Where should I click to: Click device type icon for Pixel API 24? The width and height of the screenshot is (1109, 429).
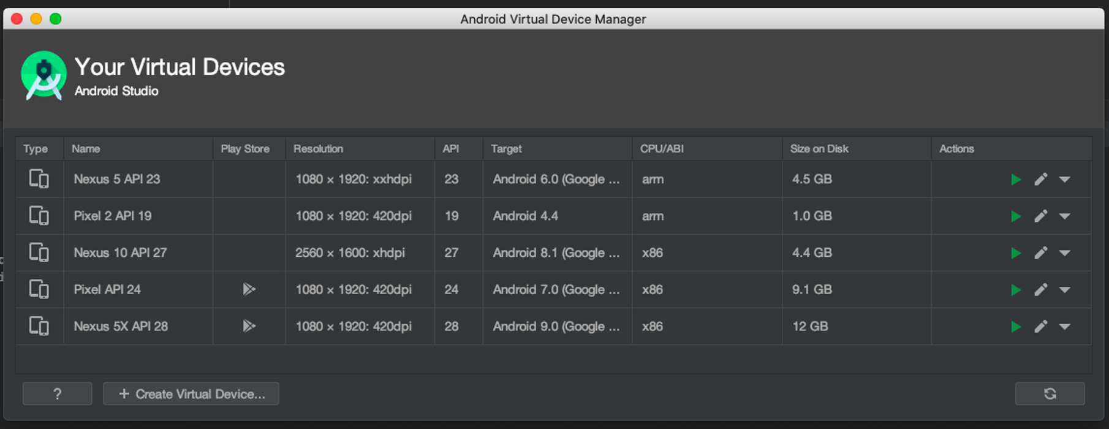click(39, 289)
